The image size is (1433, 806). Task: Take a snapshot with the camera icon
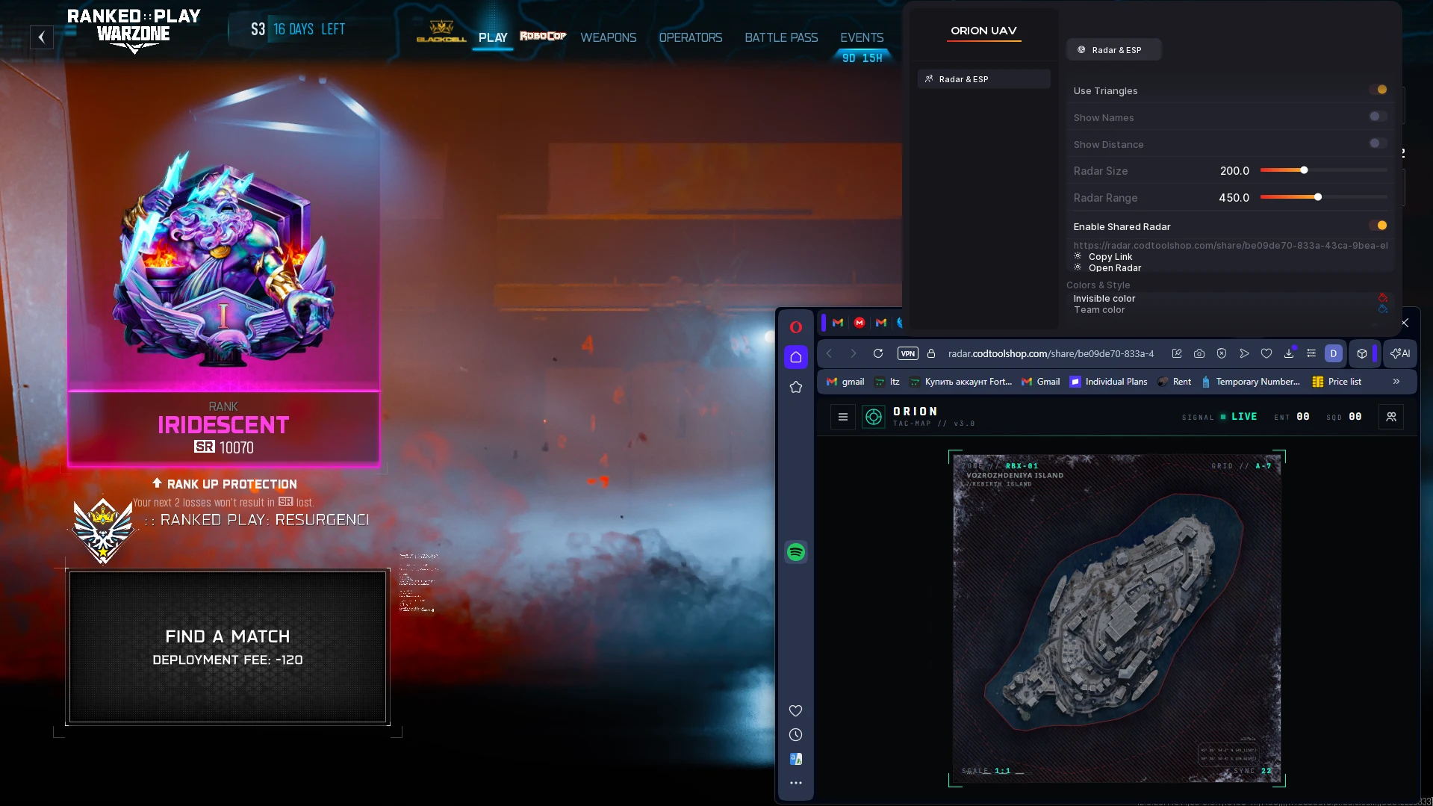(x=1199, y=353)
